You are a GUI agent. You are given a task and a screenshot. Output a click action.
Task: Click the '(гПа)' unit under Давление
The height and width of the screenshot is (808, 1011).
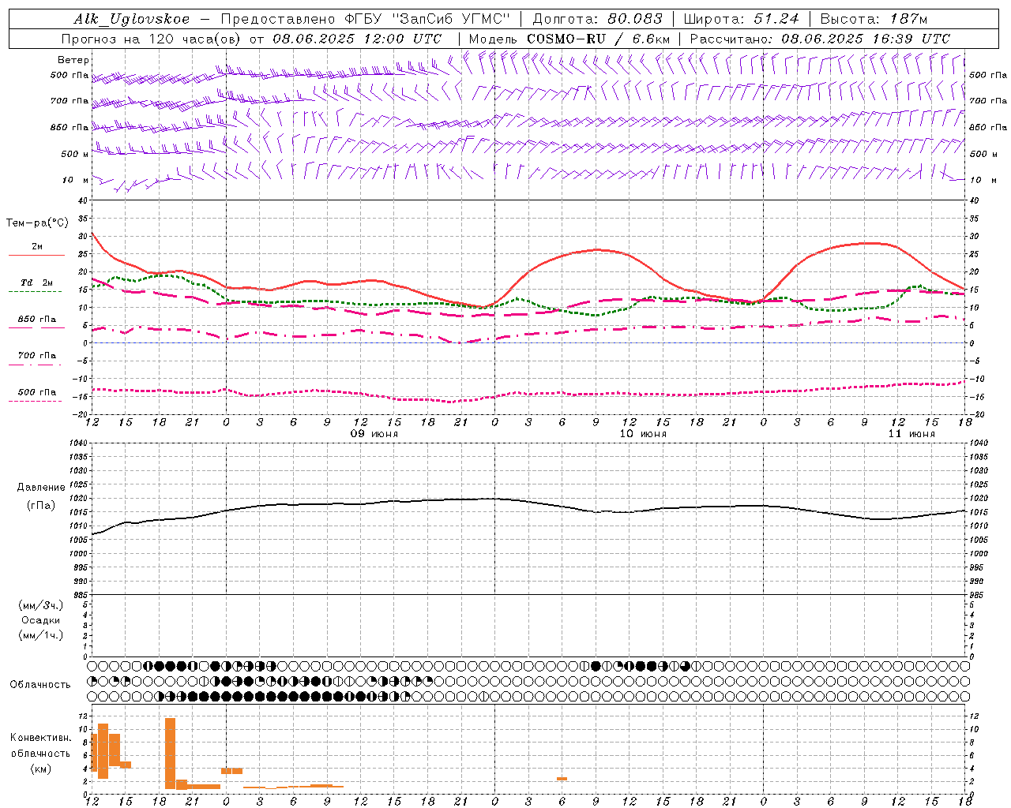click(41, 505)
